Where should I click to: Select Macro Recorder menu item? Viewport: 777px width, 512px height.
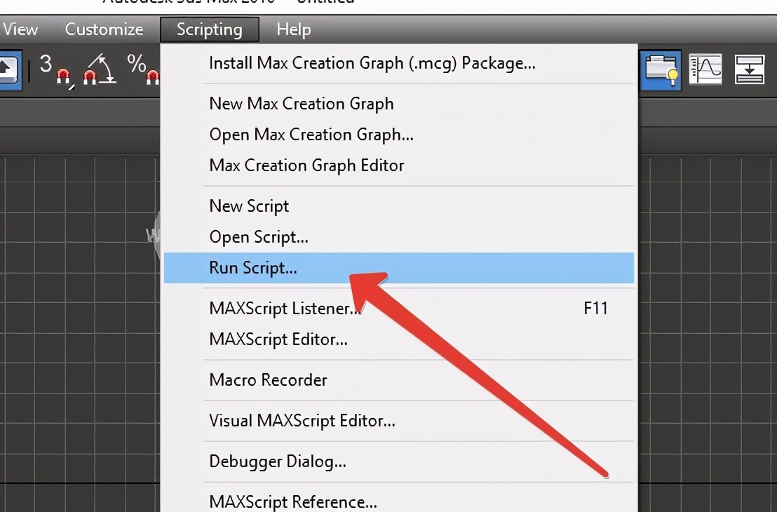(x=268, y=380)
